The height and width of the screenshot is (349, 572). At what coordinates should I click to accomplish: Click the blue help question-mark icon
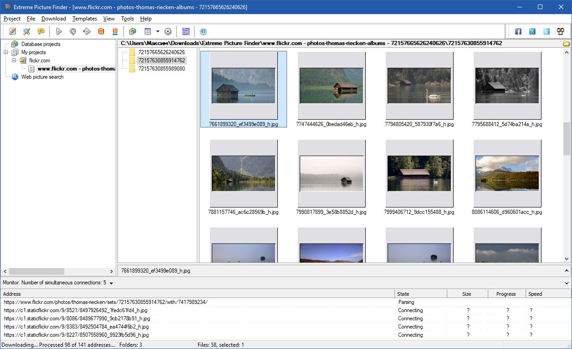point(203,31)
